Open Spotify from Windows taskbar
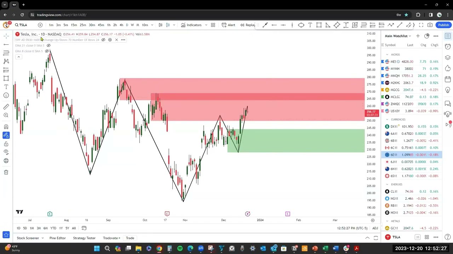453x254 pixels. (x=180, y=249)
